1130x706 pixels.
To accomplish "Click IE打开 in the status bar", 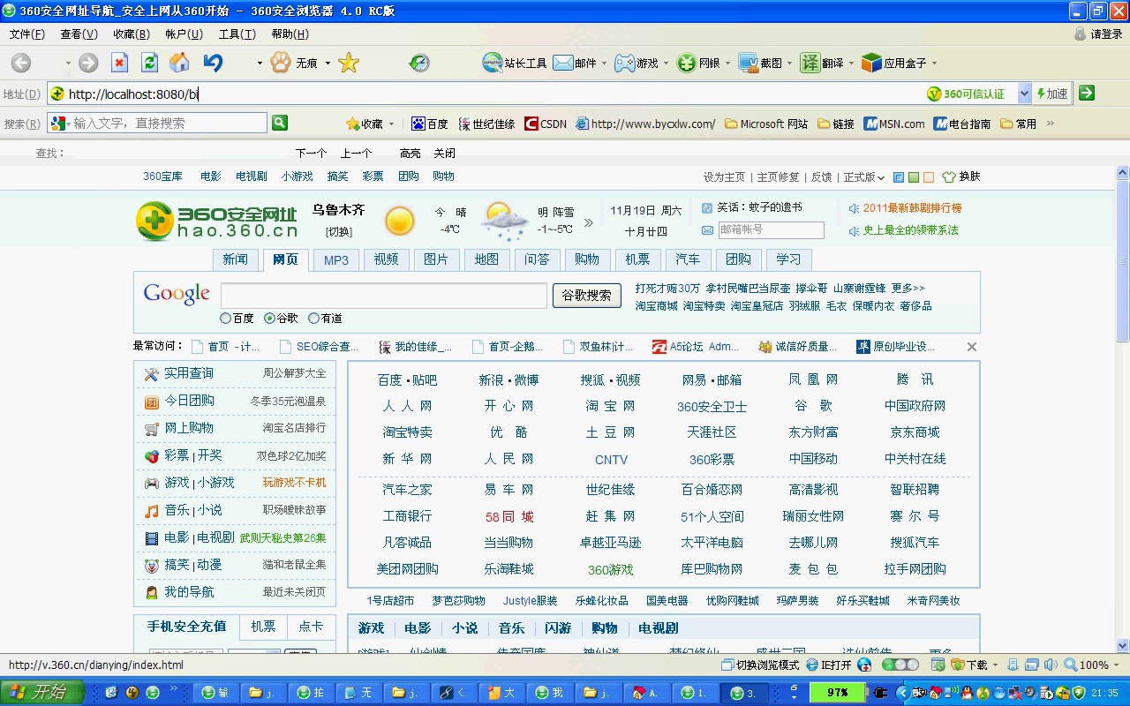I will pyautogui.click(x=829, y=665).
